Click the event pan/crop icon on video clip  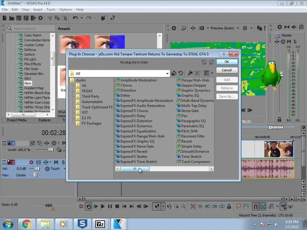(x=283, y=153)
